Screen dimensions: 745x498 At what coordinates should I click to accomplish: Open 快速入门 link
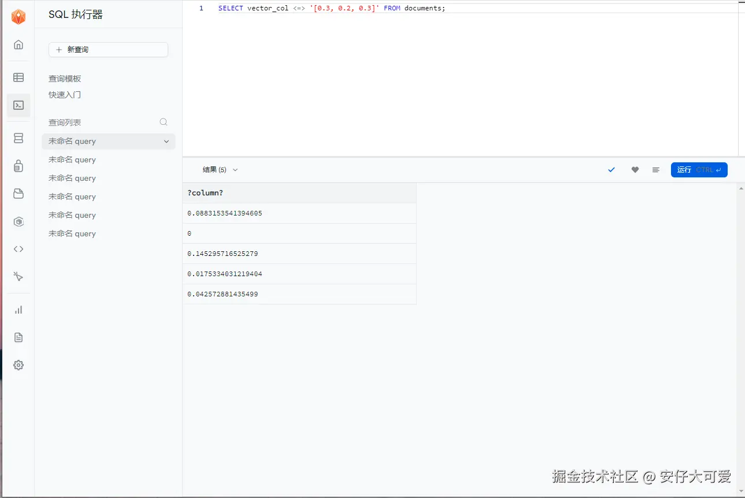pos(65,95)
